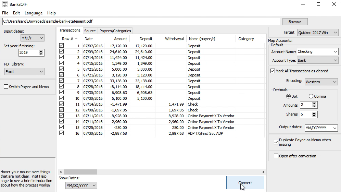
Task: Click the 07/28/2016 date cell
Action: 93,87
